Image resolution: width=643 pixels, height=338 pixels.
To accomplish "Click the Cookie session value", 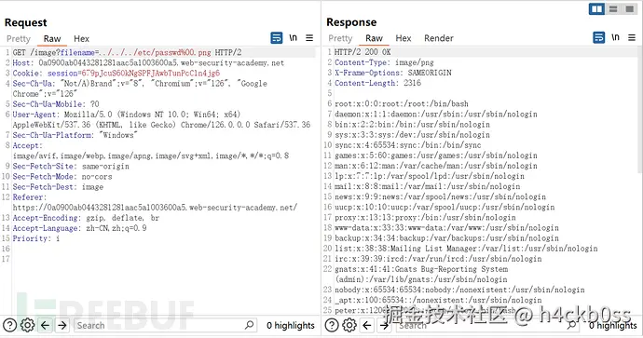I will [150, 73].
